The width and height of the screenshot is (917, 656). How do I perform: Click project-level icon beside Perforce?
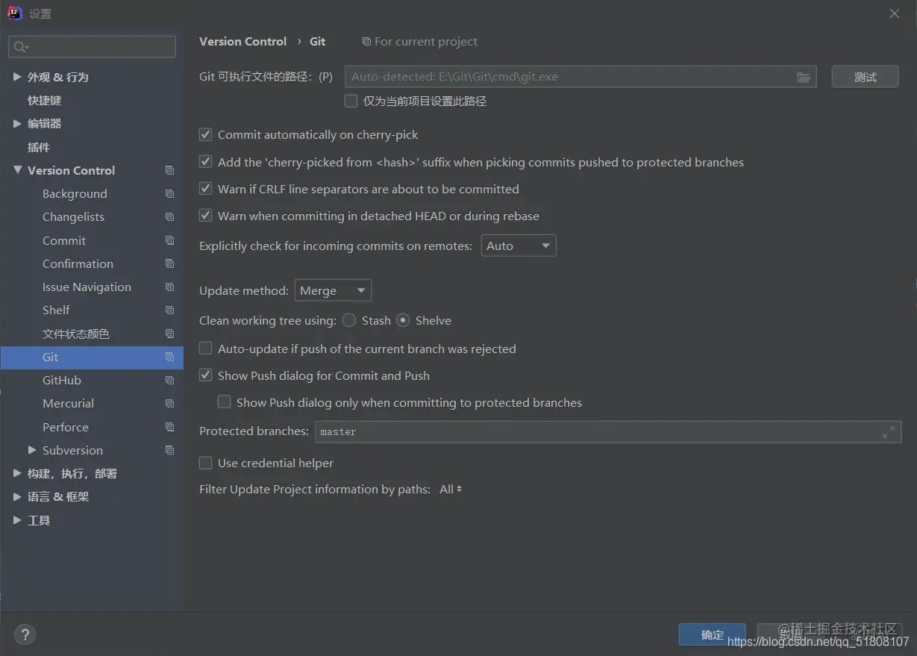[169, 428]
